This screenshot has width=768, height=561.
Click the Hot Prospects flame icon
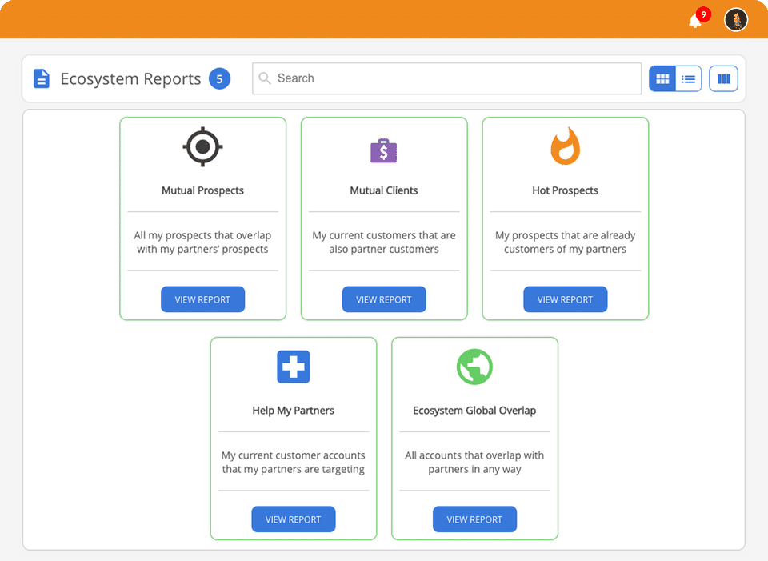tap(566, 146)
